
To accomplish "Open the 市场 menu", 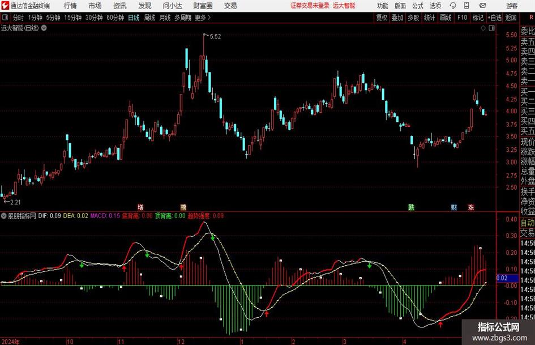I will 95,6.
